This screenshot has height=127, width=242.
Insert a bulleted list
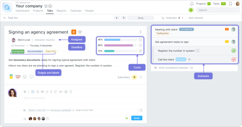[51, 92]
